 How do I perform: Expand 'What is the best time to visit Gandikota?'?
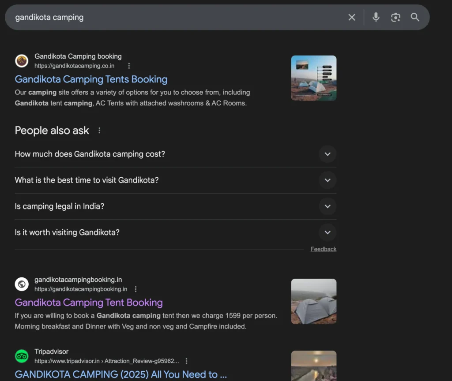(327, 180)
